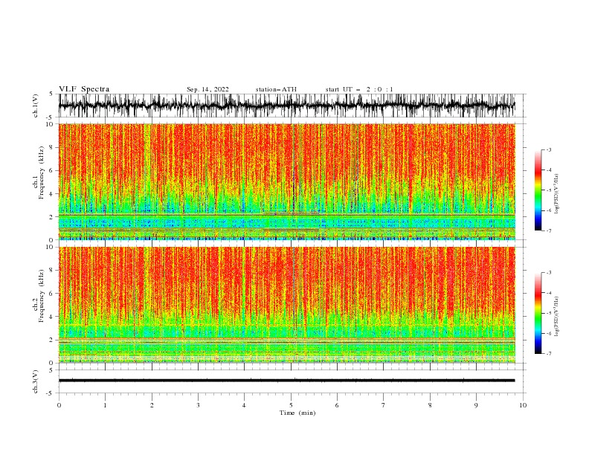Click the 'VLF Spectra' title text

[84, 89]
